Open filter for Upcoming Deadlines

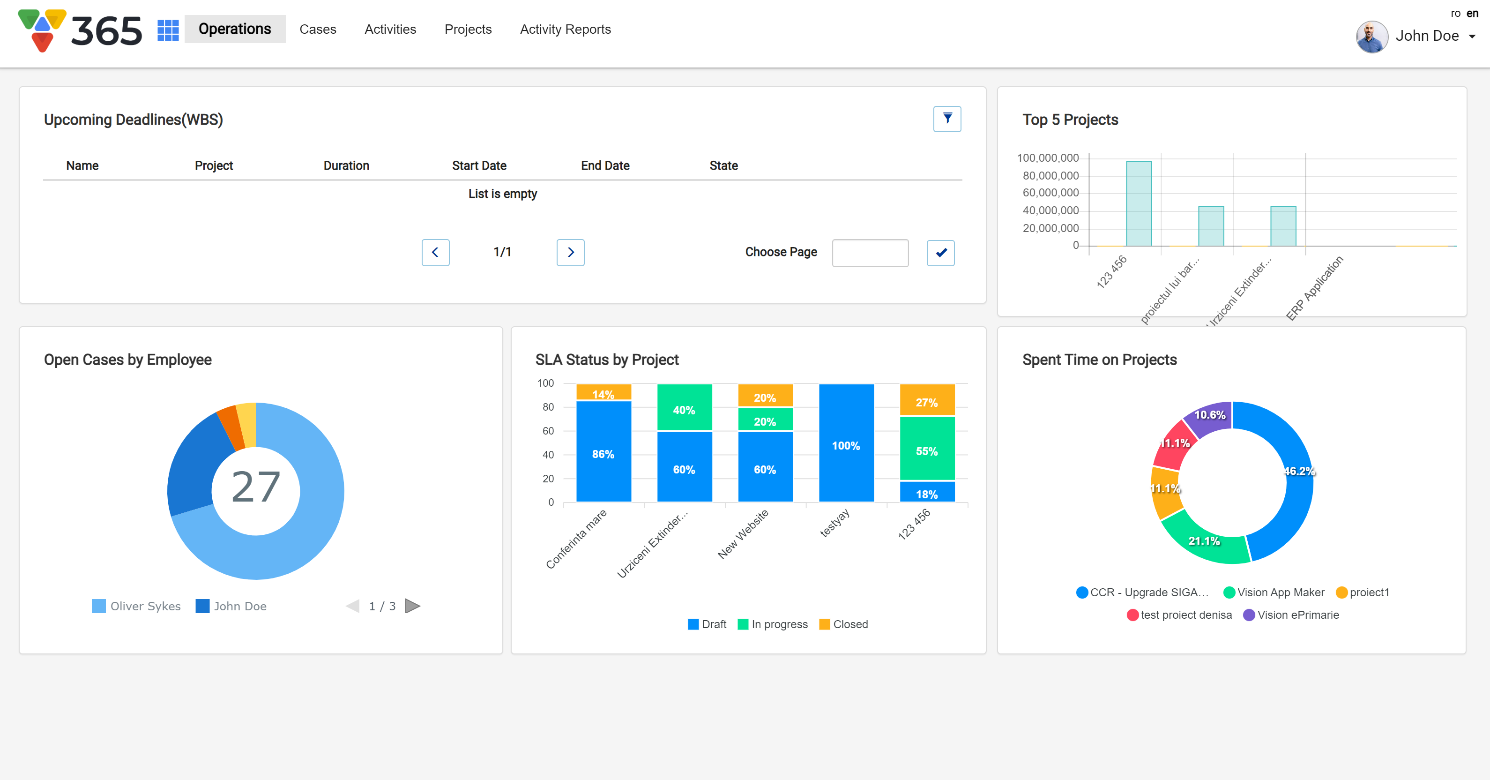click(x=947, y=119)
